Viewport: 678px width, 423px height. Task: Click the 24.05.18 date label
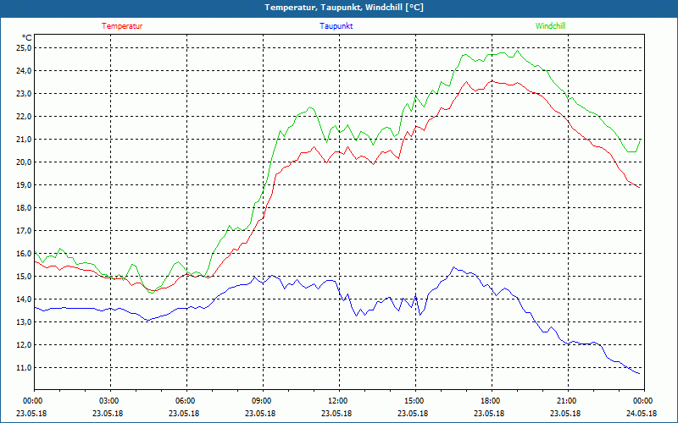click(642, 413)
